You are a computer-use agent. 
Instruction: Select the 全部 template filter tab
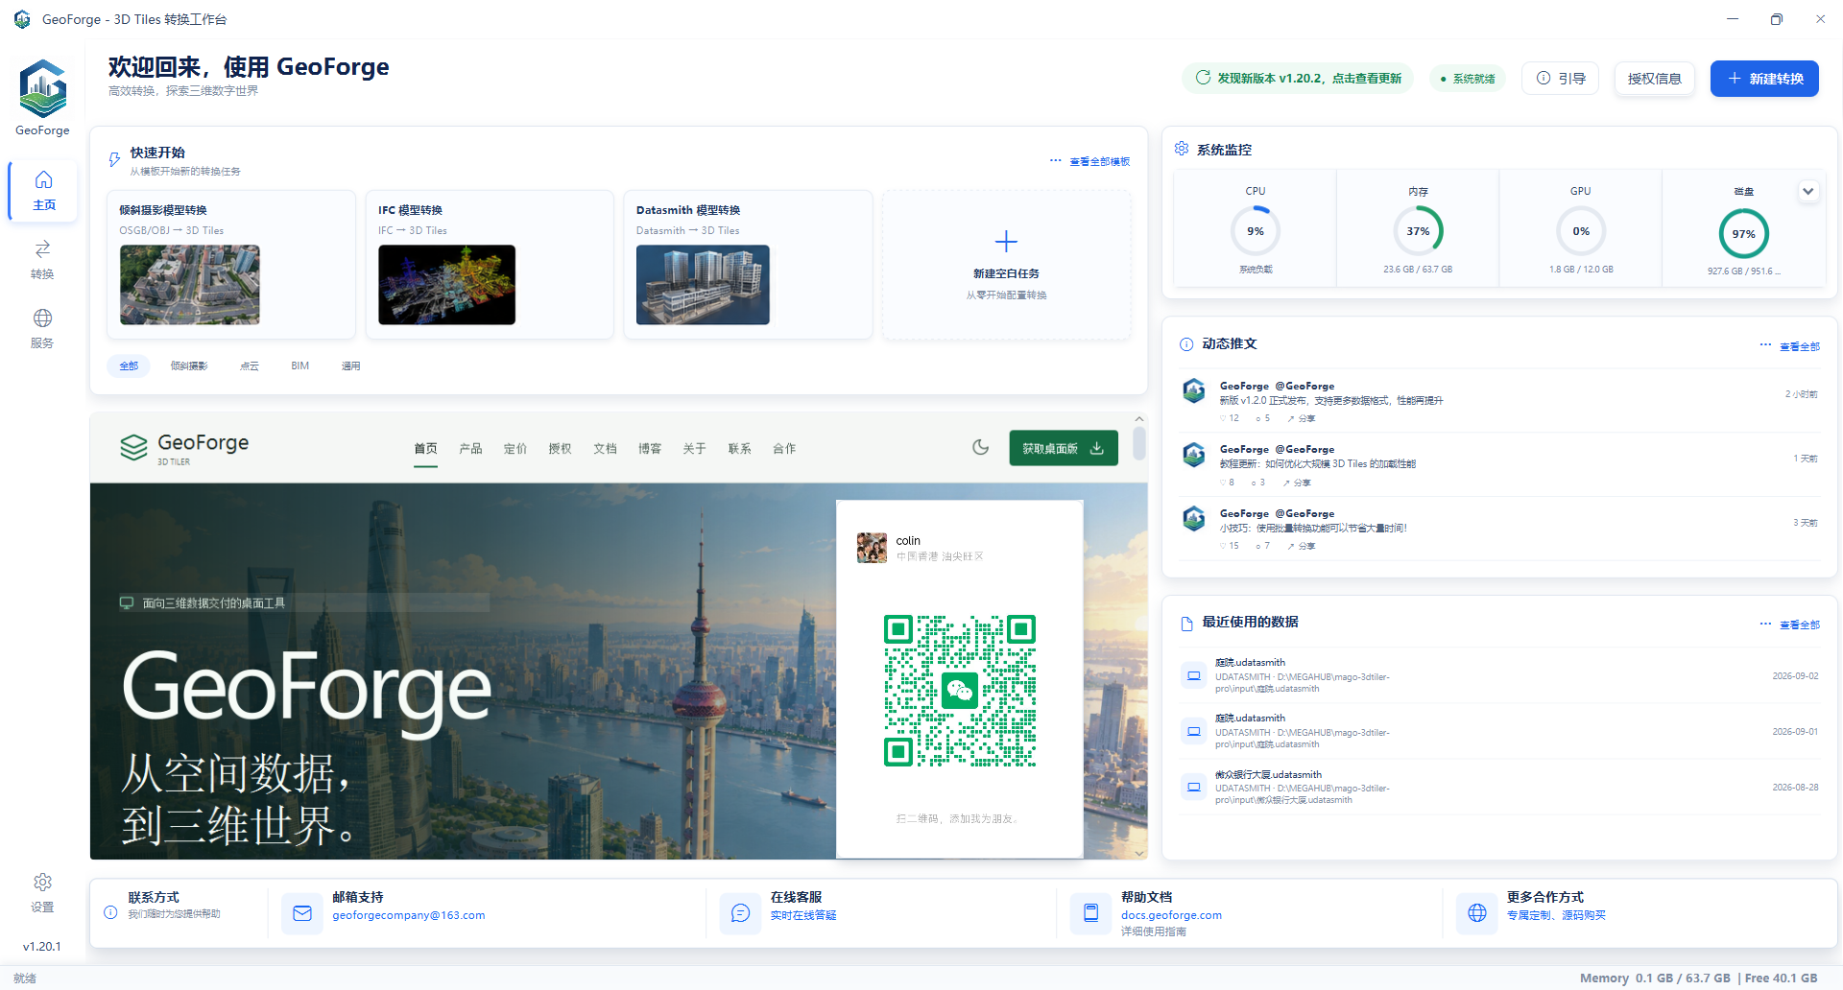(129, 365)
